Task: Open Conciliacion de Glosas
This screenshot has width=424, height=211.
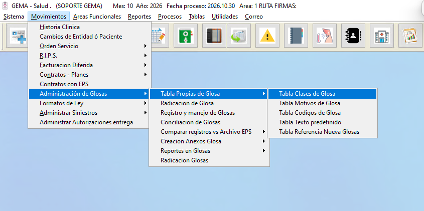Action: point(209,122)
